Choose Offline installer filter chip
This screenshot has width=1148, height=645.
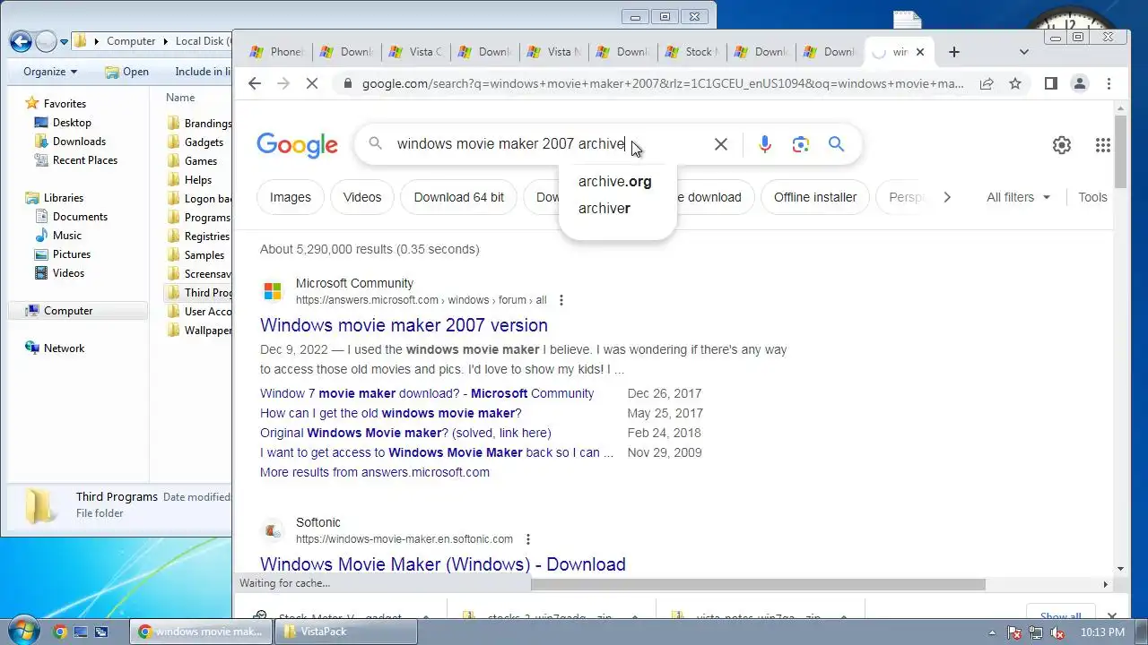[x=815, y=197]
